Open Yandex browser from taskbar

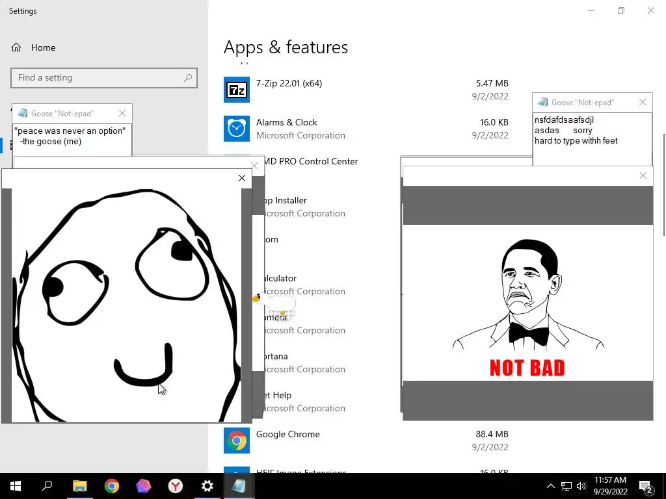click(x=175, y=486)
